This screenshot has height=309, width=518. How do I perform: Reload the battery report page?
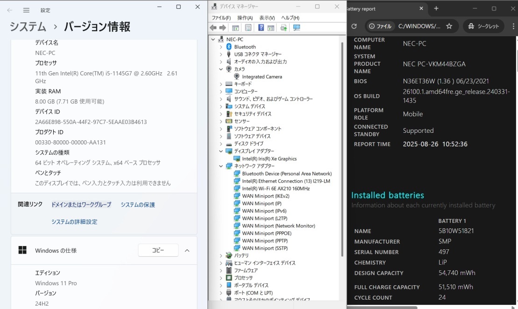(354, 26)
